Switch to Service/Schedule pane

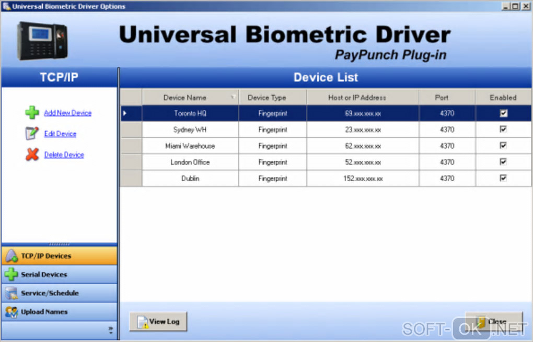(60, 293)
